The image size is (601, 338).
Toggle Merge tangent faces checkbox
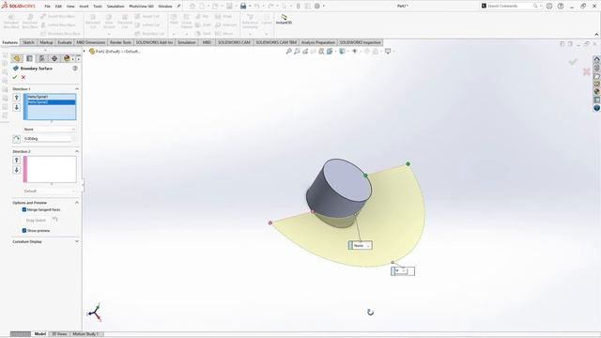pyautogui.click(x=24, y=209)
